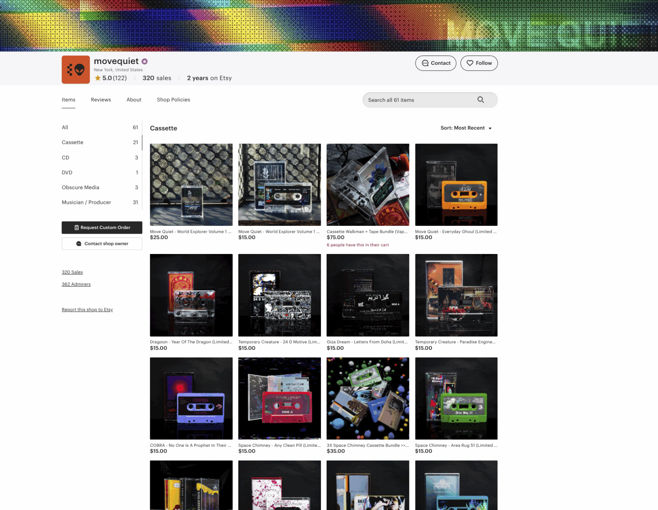658x510 pixels.
Task: Click the gold star rating icon
Action: (x=98, y=78)
